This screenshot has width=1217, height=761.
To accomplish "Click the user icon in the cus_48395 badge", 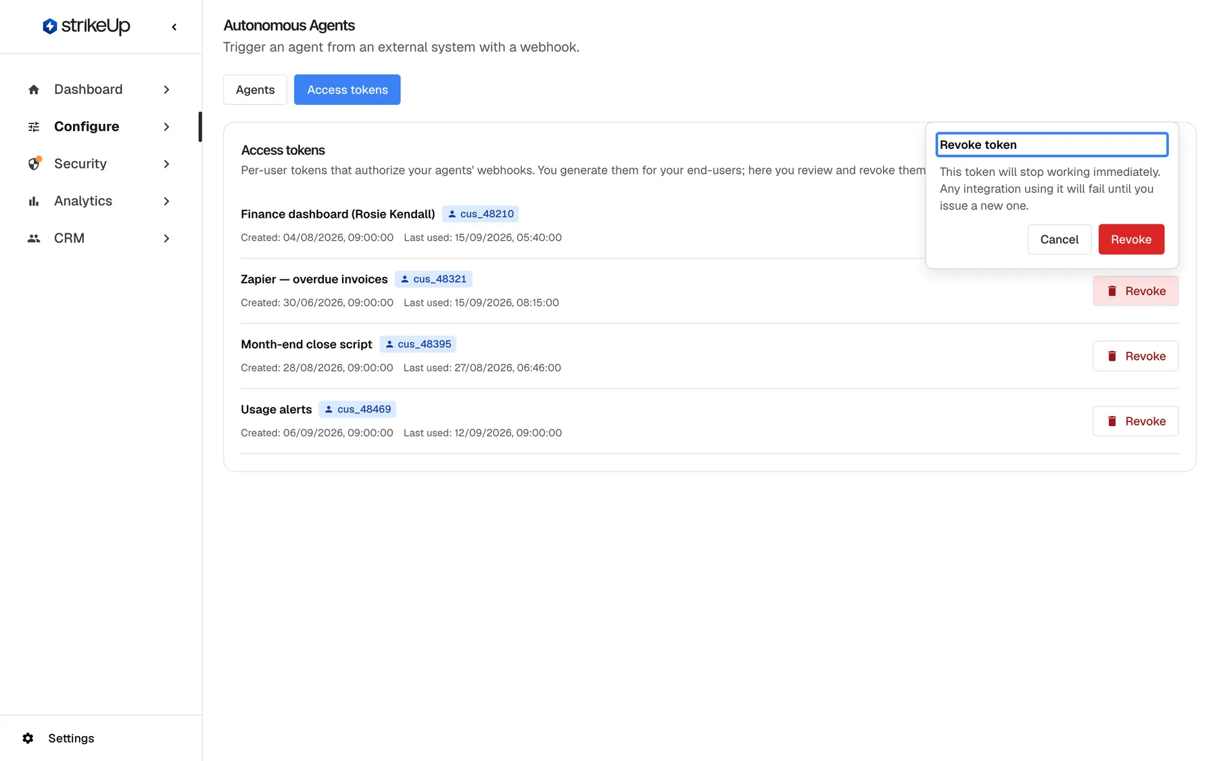I will pyautogui.click(x=389, y=344).
